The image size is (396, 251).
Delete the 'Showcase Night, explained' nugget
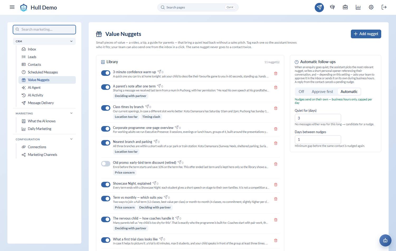pyautogui.click(x=276, y=185)
